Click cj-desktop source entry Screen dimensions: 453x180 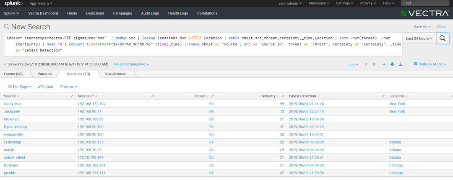click(13, 142)
